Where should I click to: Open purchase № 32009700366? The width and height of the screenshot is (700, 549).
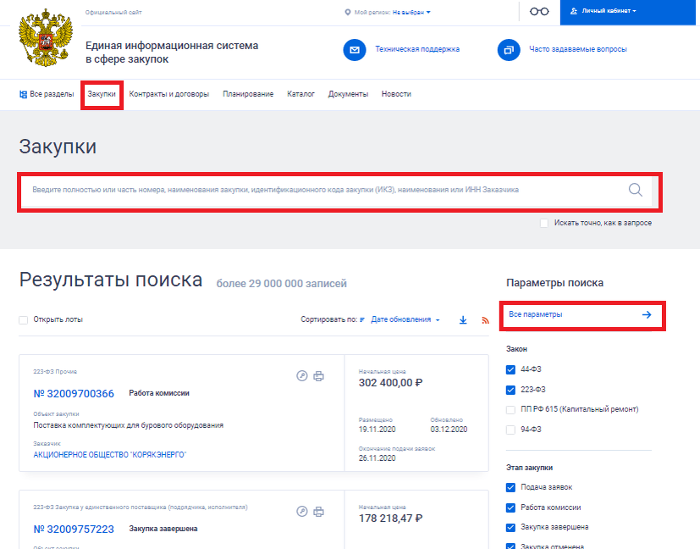[74, 394]
